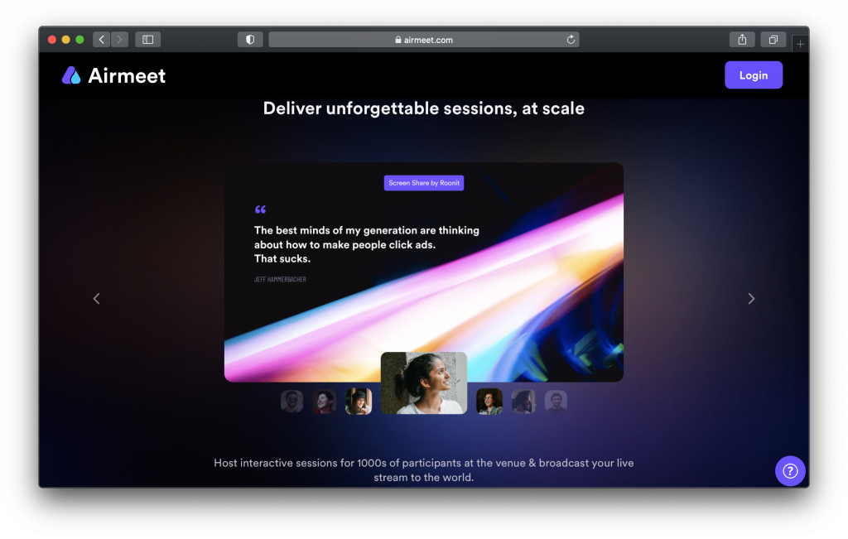
Task: Click the Login button
Action: point(754,75)
